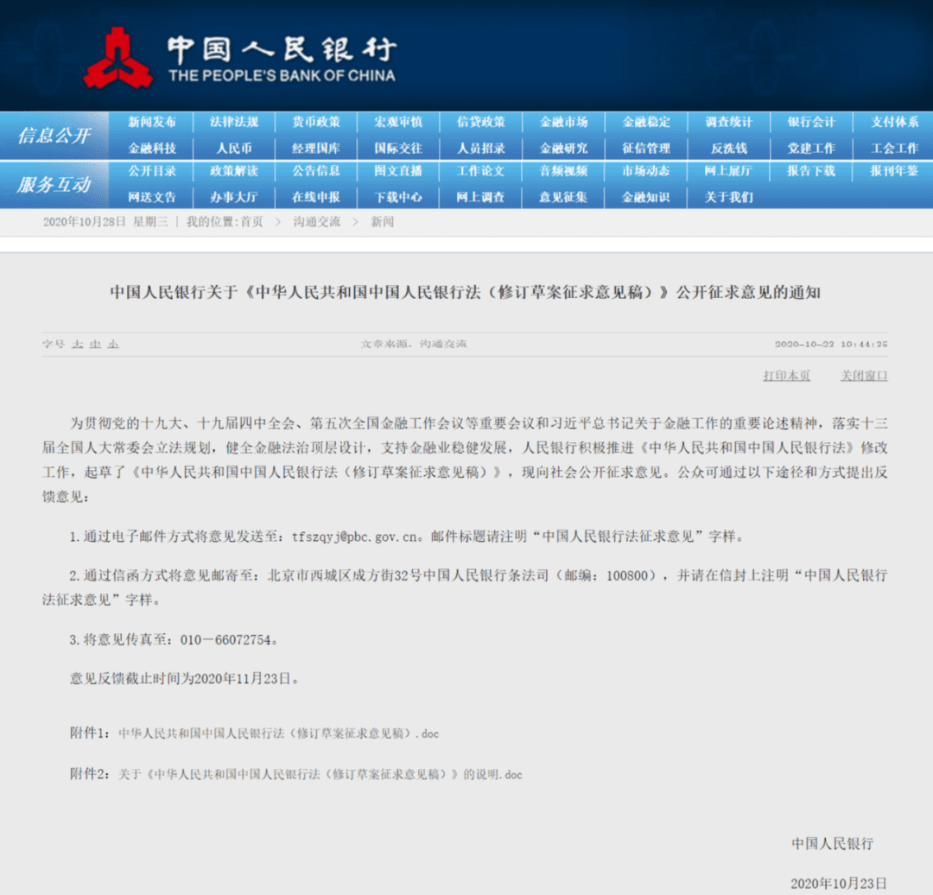The height and width of the screenshot is (895, 933).
Task: Select 宏观审慎 in the navigation
Action: coord(398,122)
